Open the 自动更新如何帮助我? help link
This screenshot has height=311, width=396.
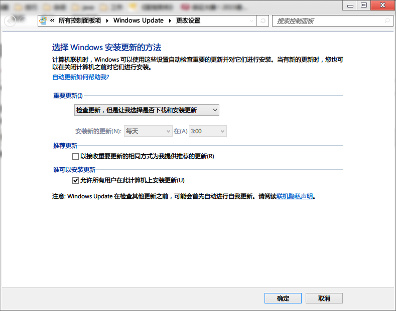tap(81, 77)
